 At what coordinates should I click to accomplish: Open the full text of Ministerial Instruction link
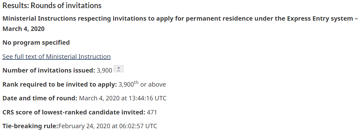(56, 57)
